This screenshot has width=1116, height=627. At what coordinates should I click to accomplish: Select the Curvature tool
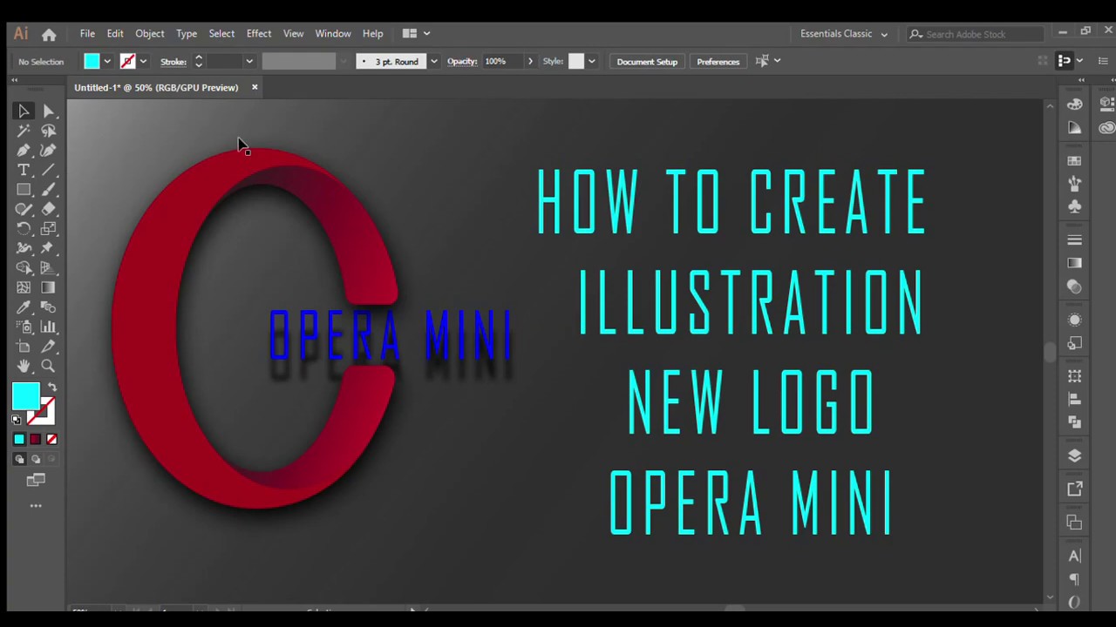pyautogui.click(x=49, y=151)
